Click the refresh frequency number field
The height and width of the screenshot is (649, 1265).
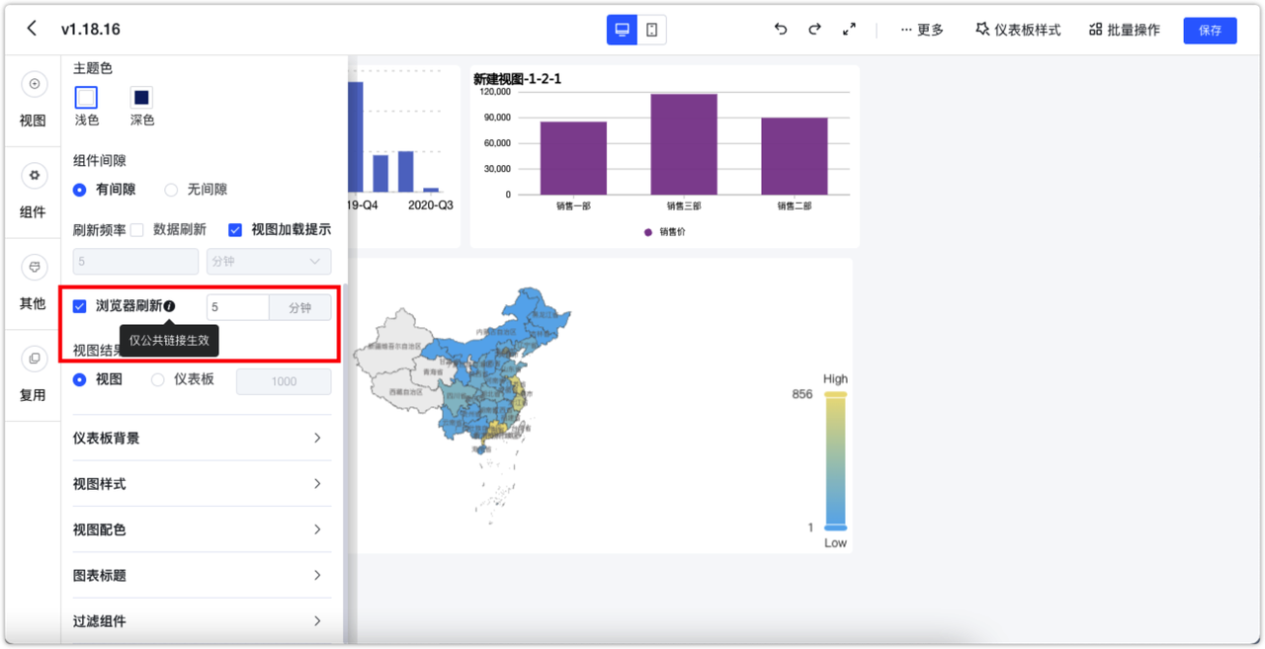tap(135, 262)
